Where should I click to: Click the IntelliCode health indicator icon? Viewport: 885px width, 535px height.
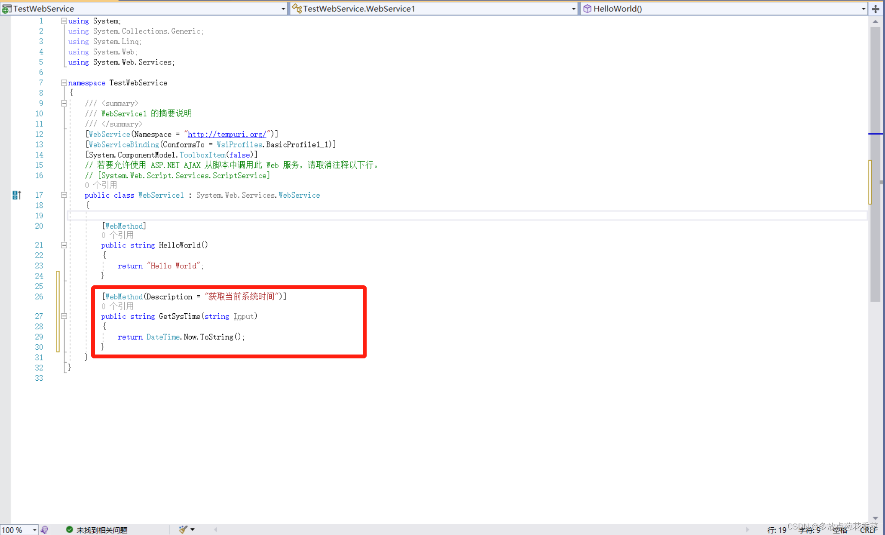pos(44,530)
